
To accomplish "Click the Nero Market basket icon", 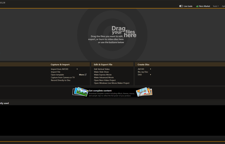I will [197, 6].
